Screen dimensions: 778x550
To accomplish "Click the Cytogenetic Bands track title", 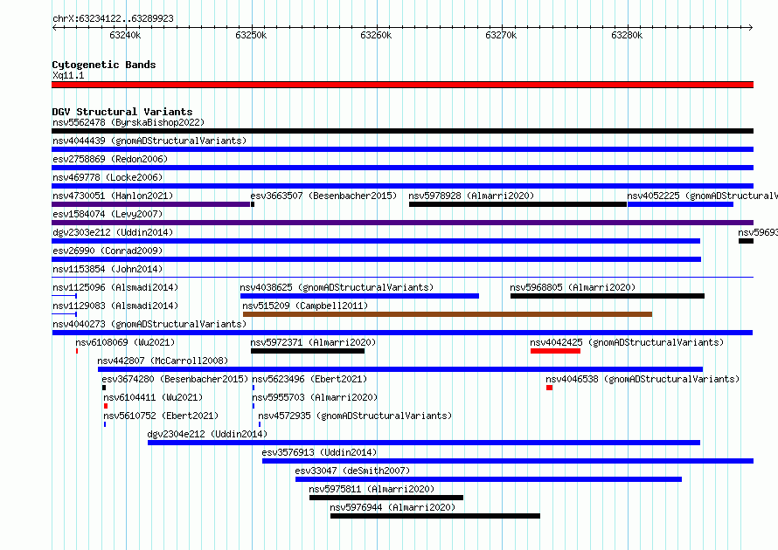I will (x=104, y=65).
